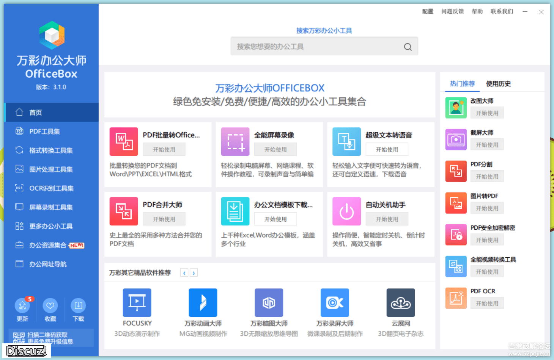
Task: Open 配置 in the top menu
Action: (x=428, y=11)
